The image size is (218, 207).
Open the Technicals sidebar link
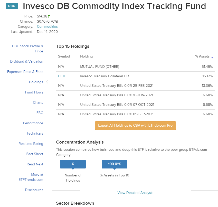35,134
